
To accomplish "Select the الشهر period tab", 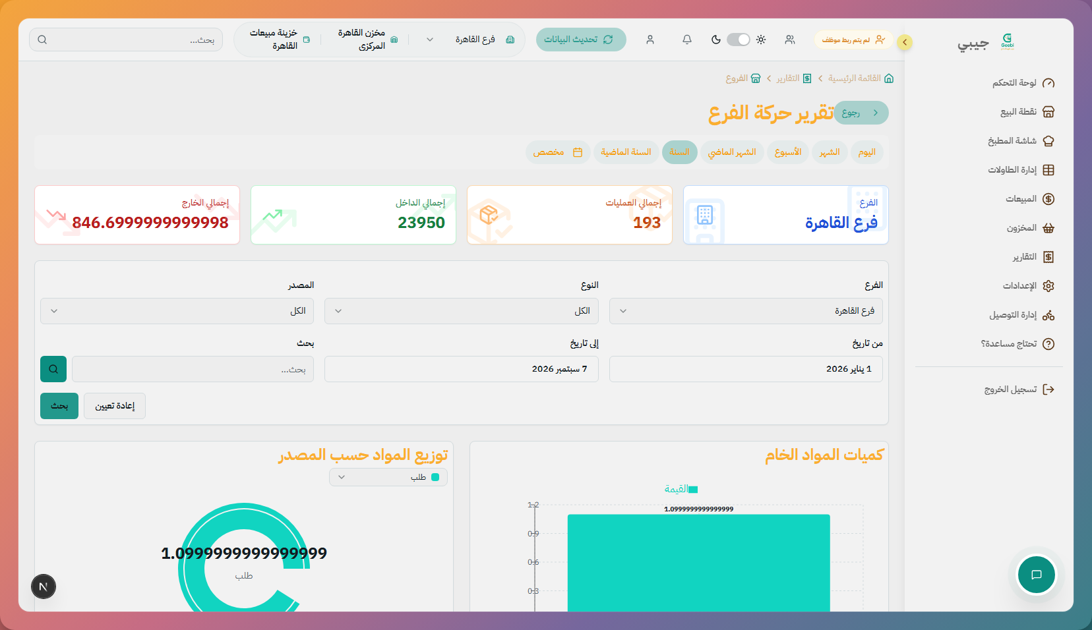I will click(x=830, y=152).
